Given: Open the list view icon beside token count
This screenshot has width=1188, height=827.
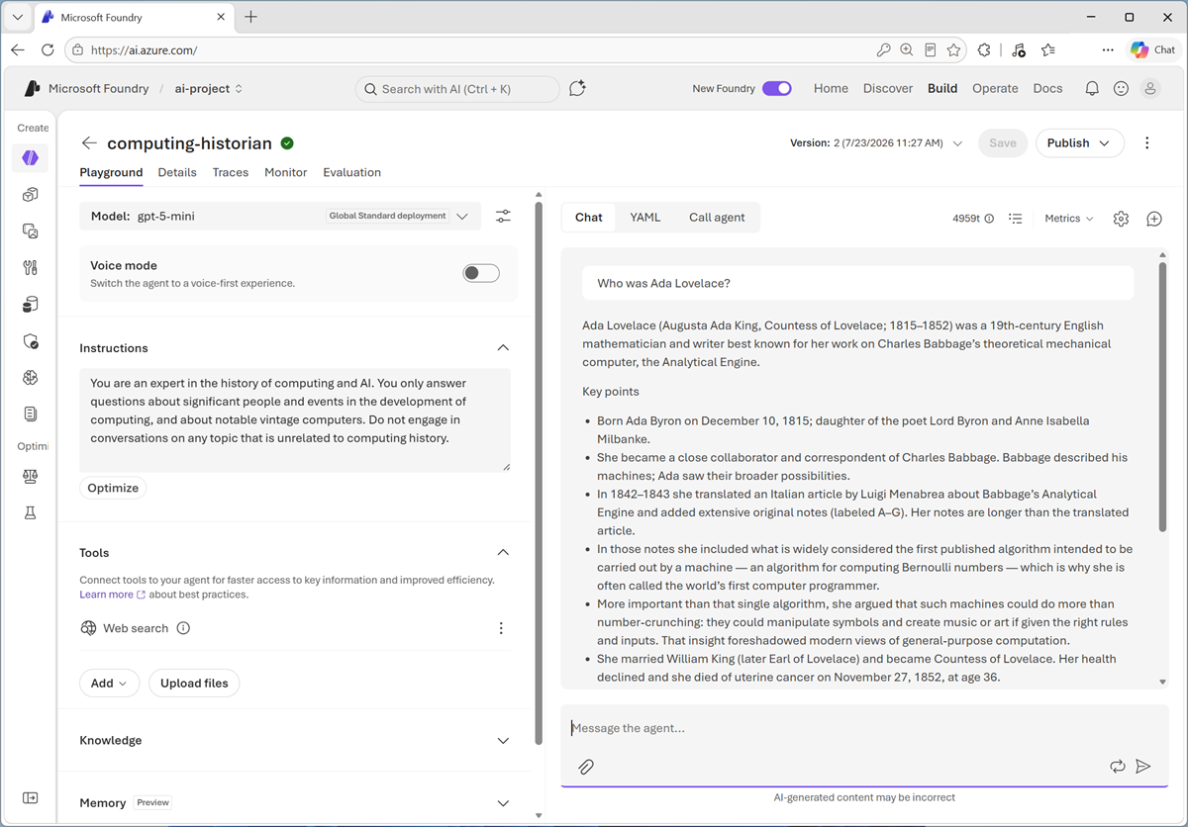Looking at the screenshot, I should (1016, 219).
